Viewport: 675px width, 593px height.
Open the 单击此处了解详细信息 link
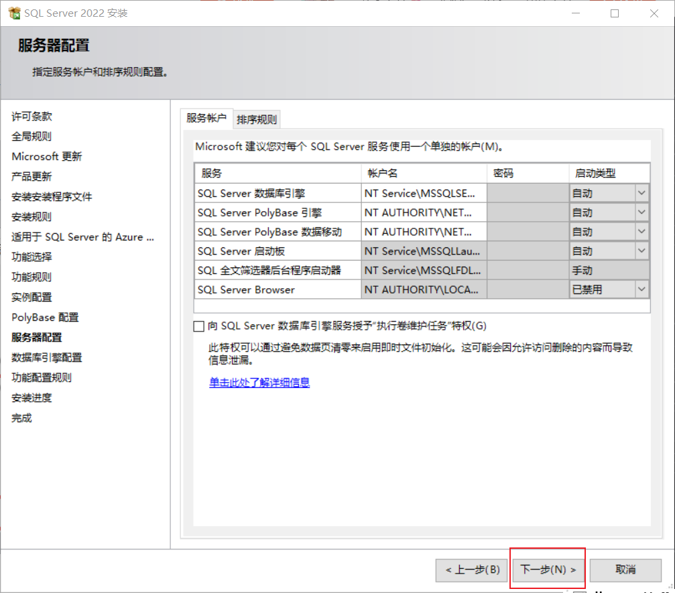click(259, 382)
